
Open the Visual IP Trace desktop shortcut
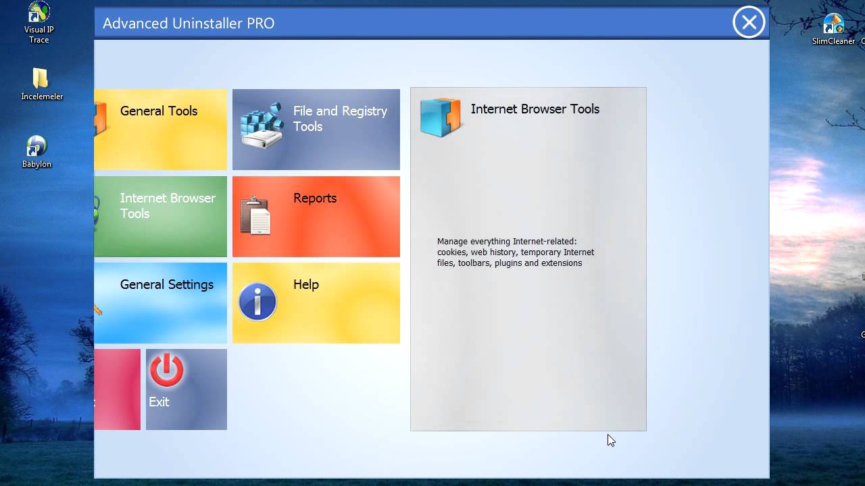point(39,23)
